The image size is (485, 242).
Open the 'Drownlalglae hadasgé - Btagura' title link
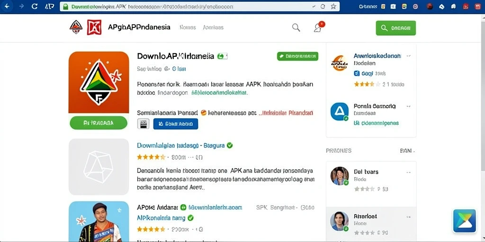(x=180, y=146)
